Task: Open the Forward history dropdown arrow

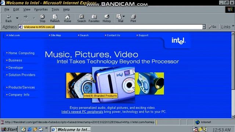Action: [34, 18]
